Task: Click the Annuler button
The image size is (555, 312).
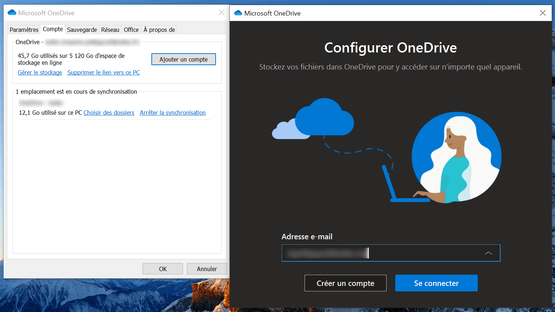Action: [207, 269]
